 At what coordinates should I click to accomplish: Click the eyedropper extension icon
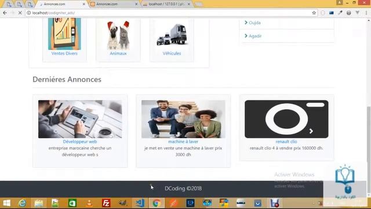pos(340,13)
